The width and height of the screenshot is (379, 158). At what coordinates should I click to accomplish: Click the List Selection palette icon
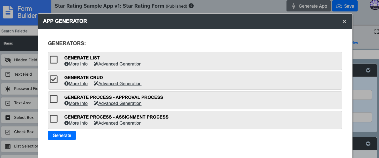(8, 146)
